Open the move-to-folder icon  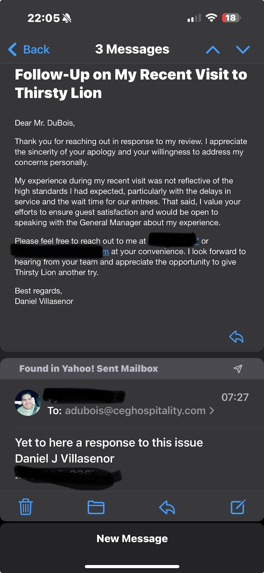[x=96, y=507]
